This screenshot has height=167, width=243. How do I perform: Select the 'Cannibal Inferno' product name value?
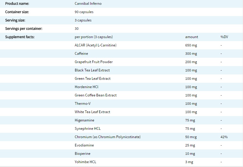pos(88,4)
